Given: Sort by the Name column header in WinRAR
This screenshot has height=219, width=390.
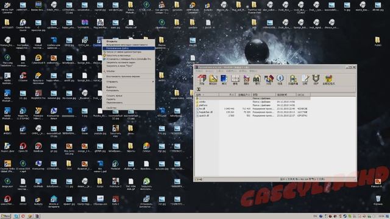Looking at the screenshot, I should click(207, 95).
